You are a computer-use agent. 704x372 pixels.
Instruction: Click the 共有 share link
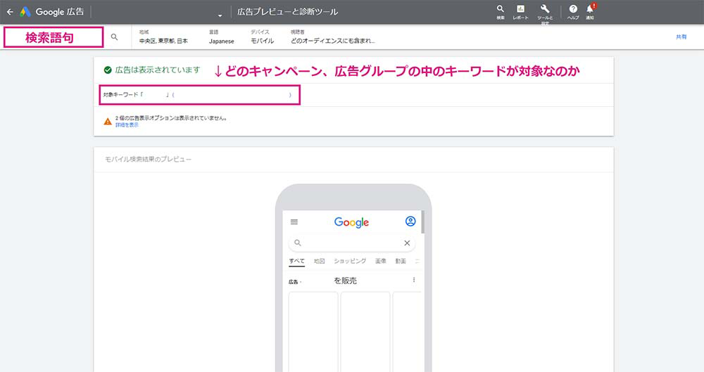(681, 37)
